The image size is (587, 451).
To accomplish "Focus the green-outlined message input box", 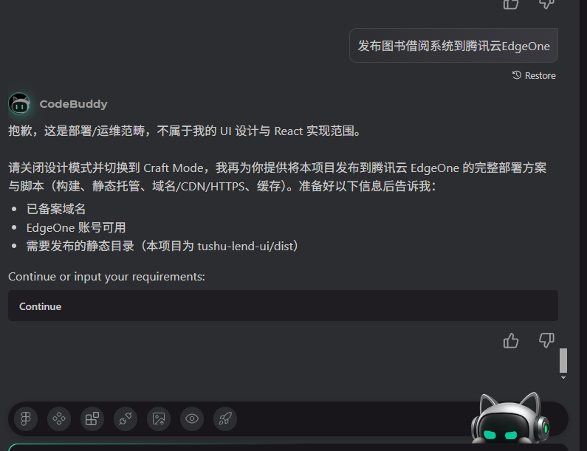I will 288,447.
